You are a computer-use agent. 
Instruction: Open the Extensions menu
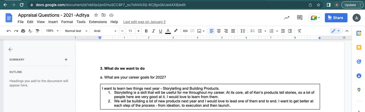pyautogui.click(x=98, y=22)
